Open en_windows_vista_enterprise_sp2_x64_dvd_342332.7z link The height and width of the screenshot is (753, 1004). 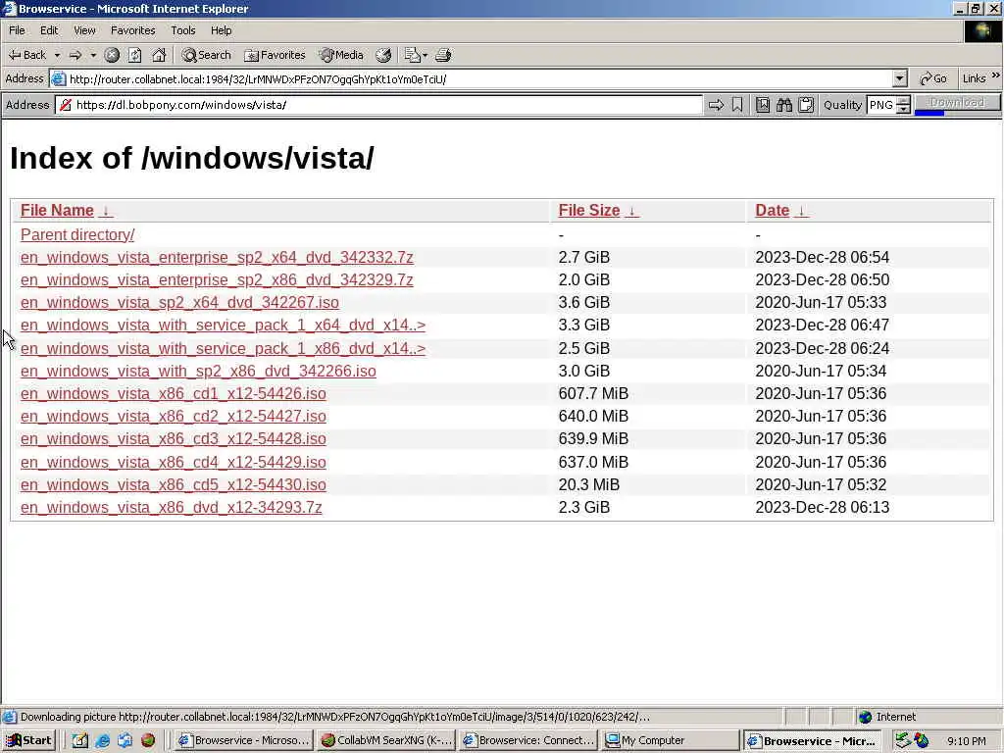(217, 258)
